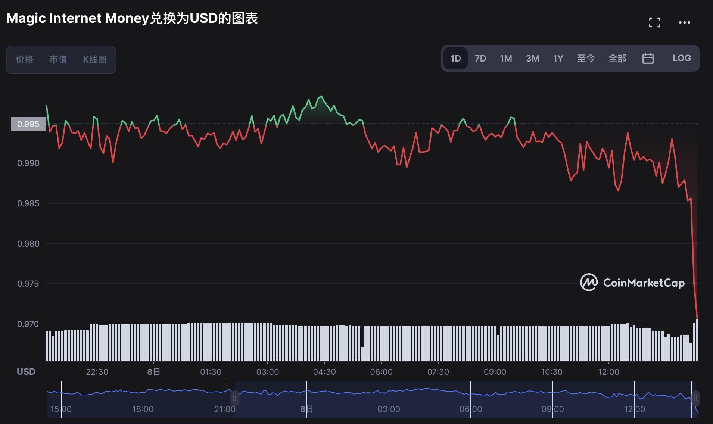This screenshot has height=424, width=713.
Task: Select the 1D time range
Action: point(455,58)
